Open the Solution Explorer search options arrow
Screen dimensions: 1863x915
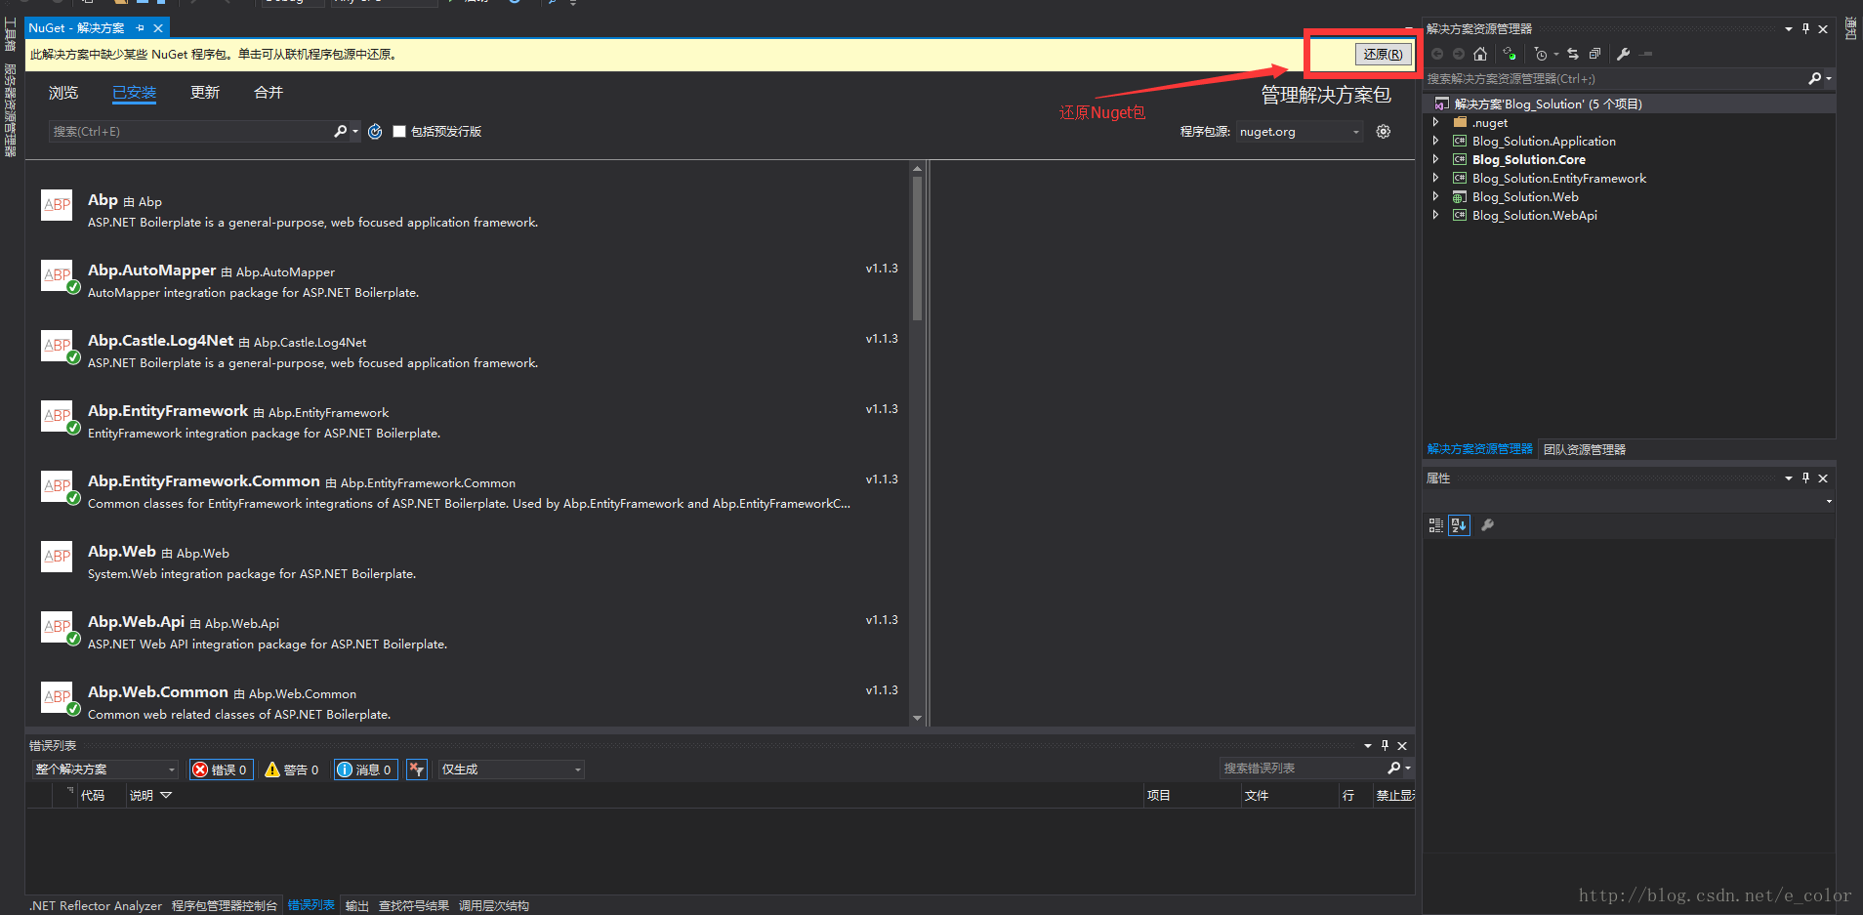pos(1828,78)
